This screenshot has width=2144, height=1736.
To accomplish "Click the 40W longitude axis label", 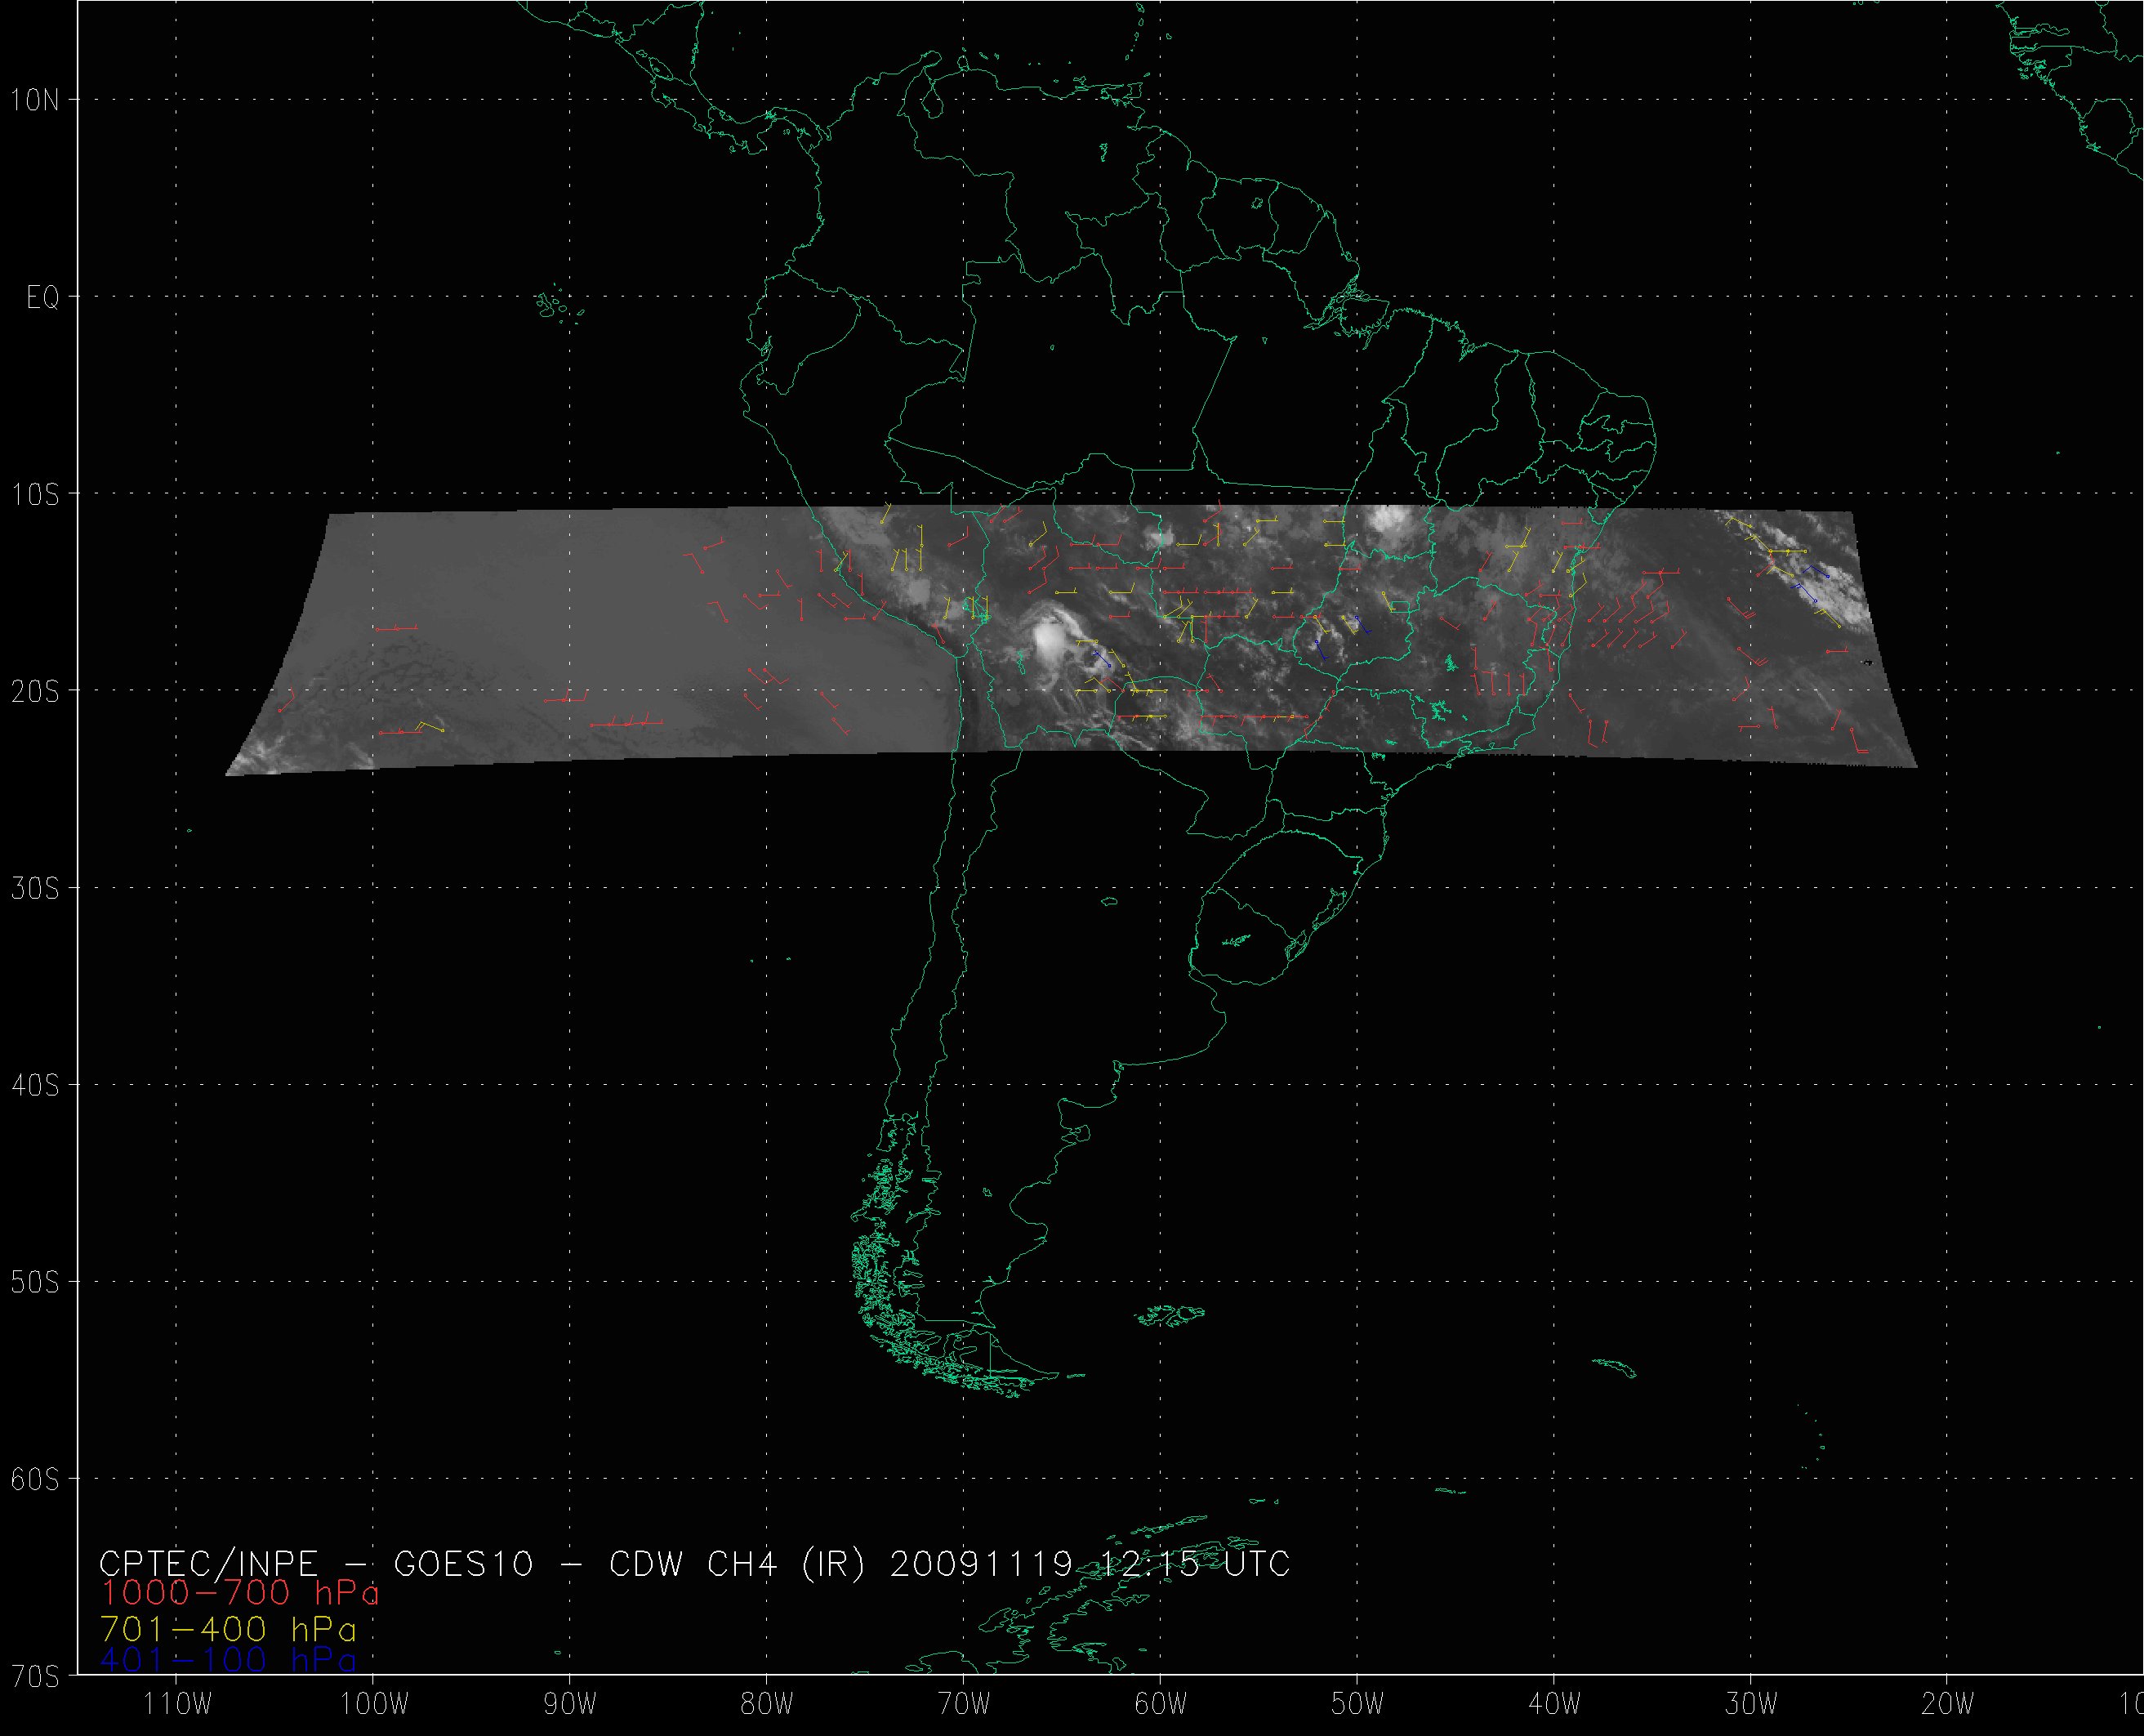I will click(x=1554, y=1703).
